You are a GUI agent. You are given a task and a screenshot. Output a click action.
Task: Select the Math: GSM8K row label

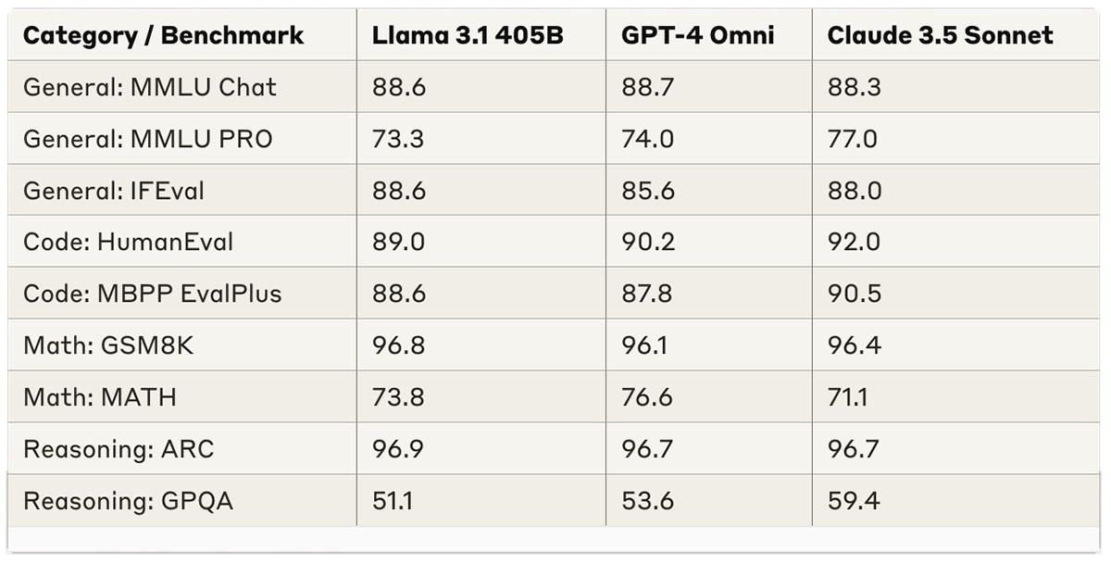point(109,346)
